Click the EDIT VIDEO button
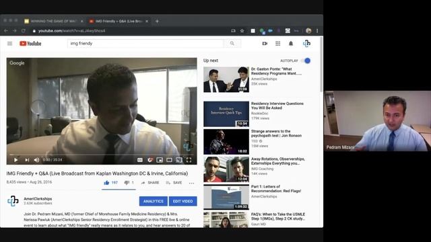431x242 pixels. coord(183,201)
